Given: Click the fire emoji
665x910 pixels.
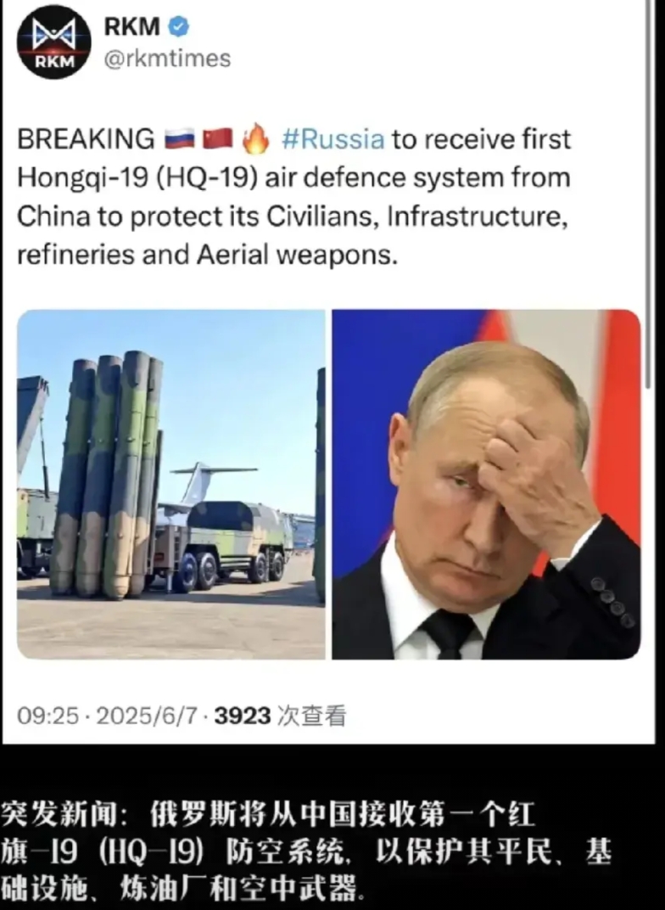Looking at the screenshot, I should (255, 139).
